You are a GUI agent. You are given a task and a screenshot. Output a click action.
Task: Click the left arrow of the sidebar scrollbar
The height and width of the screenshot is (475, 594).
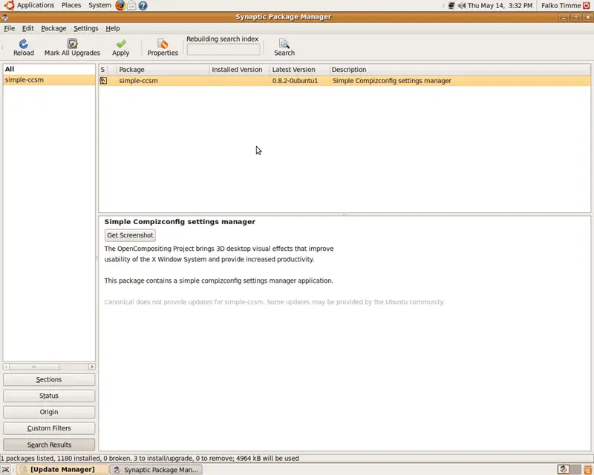[x=7, y=367]
